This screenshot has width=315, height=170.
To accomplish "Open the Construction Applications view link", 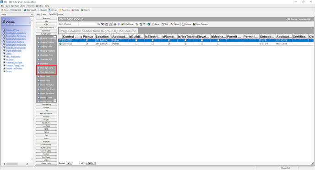I will [x=16, y=33].
